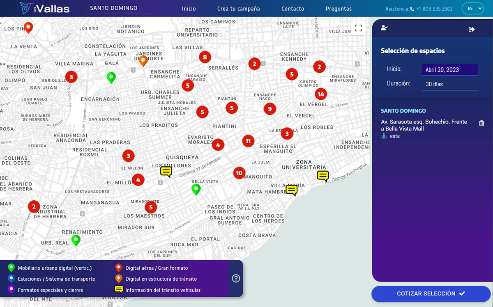Click the orange pin near Jardines del Norte

[x=143, y=61]
